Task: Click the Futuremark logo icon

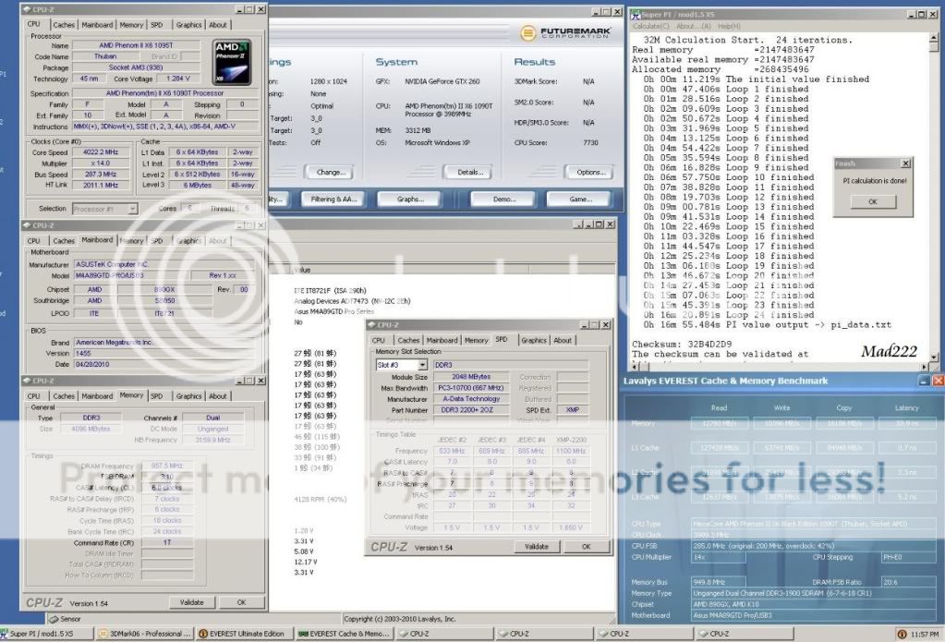Action: 527,33
